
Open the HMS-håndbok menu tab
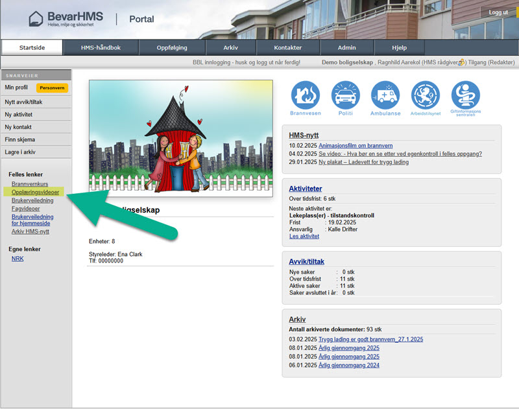point(101,47)
